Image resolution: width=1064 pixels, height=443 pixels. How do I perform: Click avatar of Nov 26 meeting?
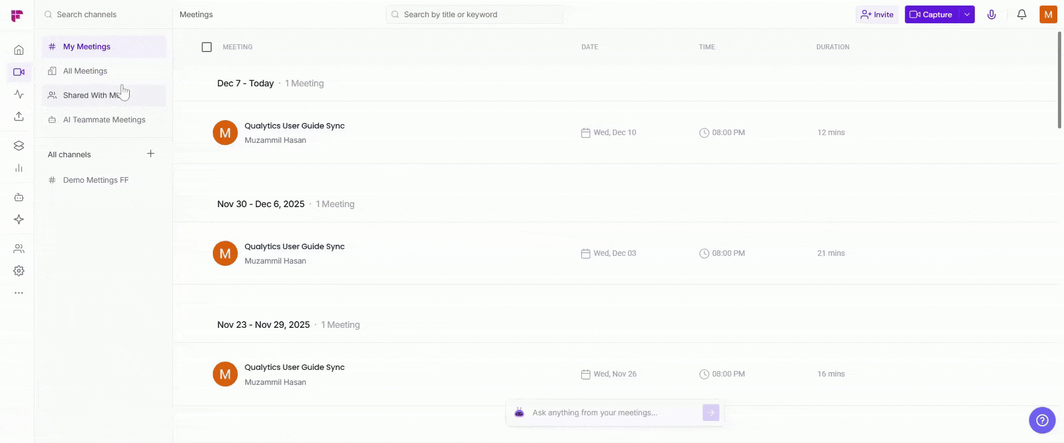point(225,374)
